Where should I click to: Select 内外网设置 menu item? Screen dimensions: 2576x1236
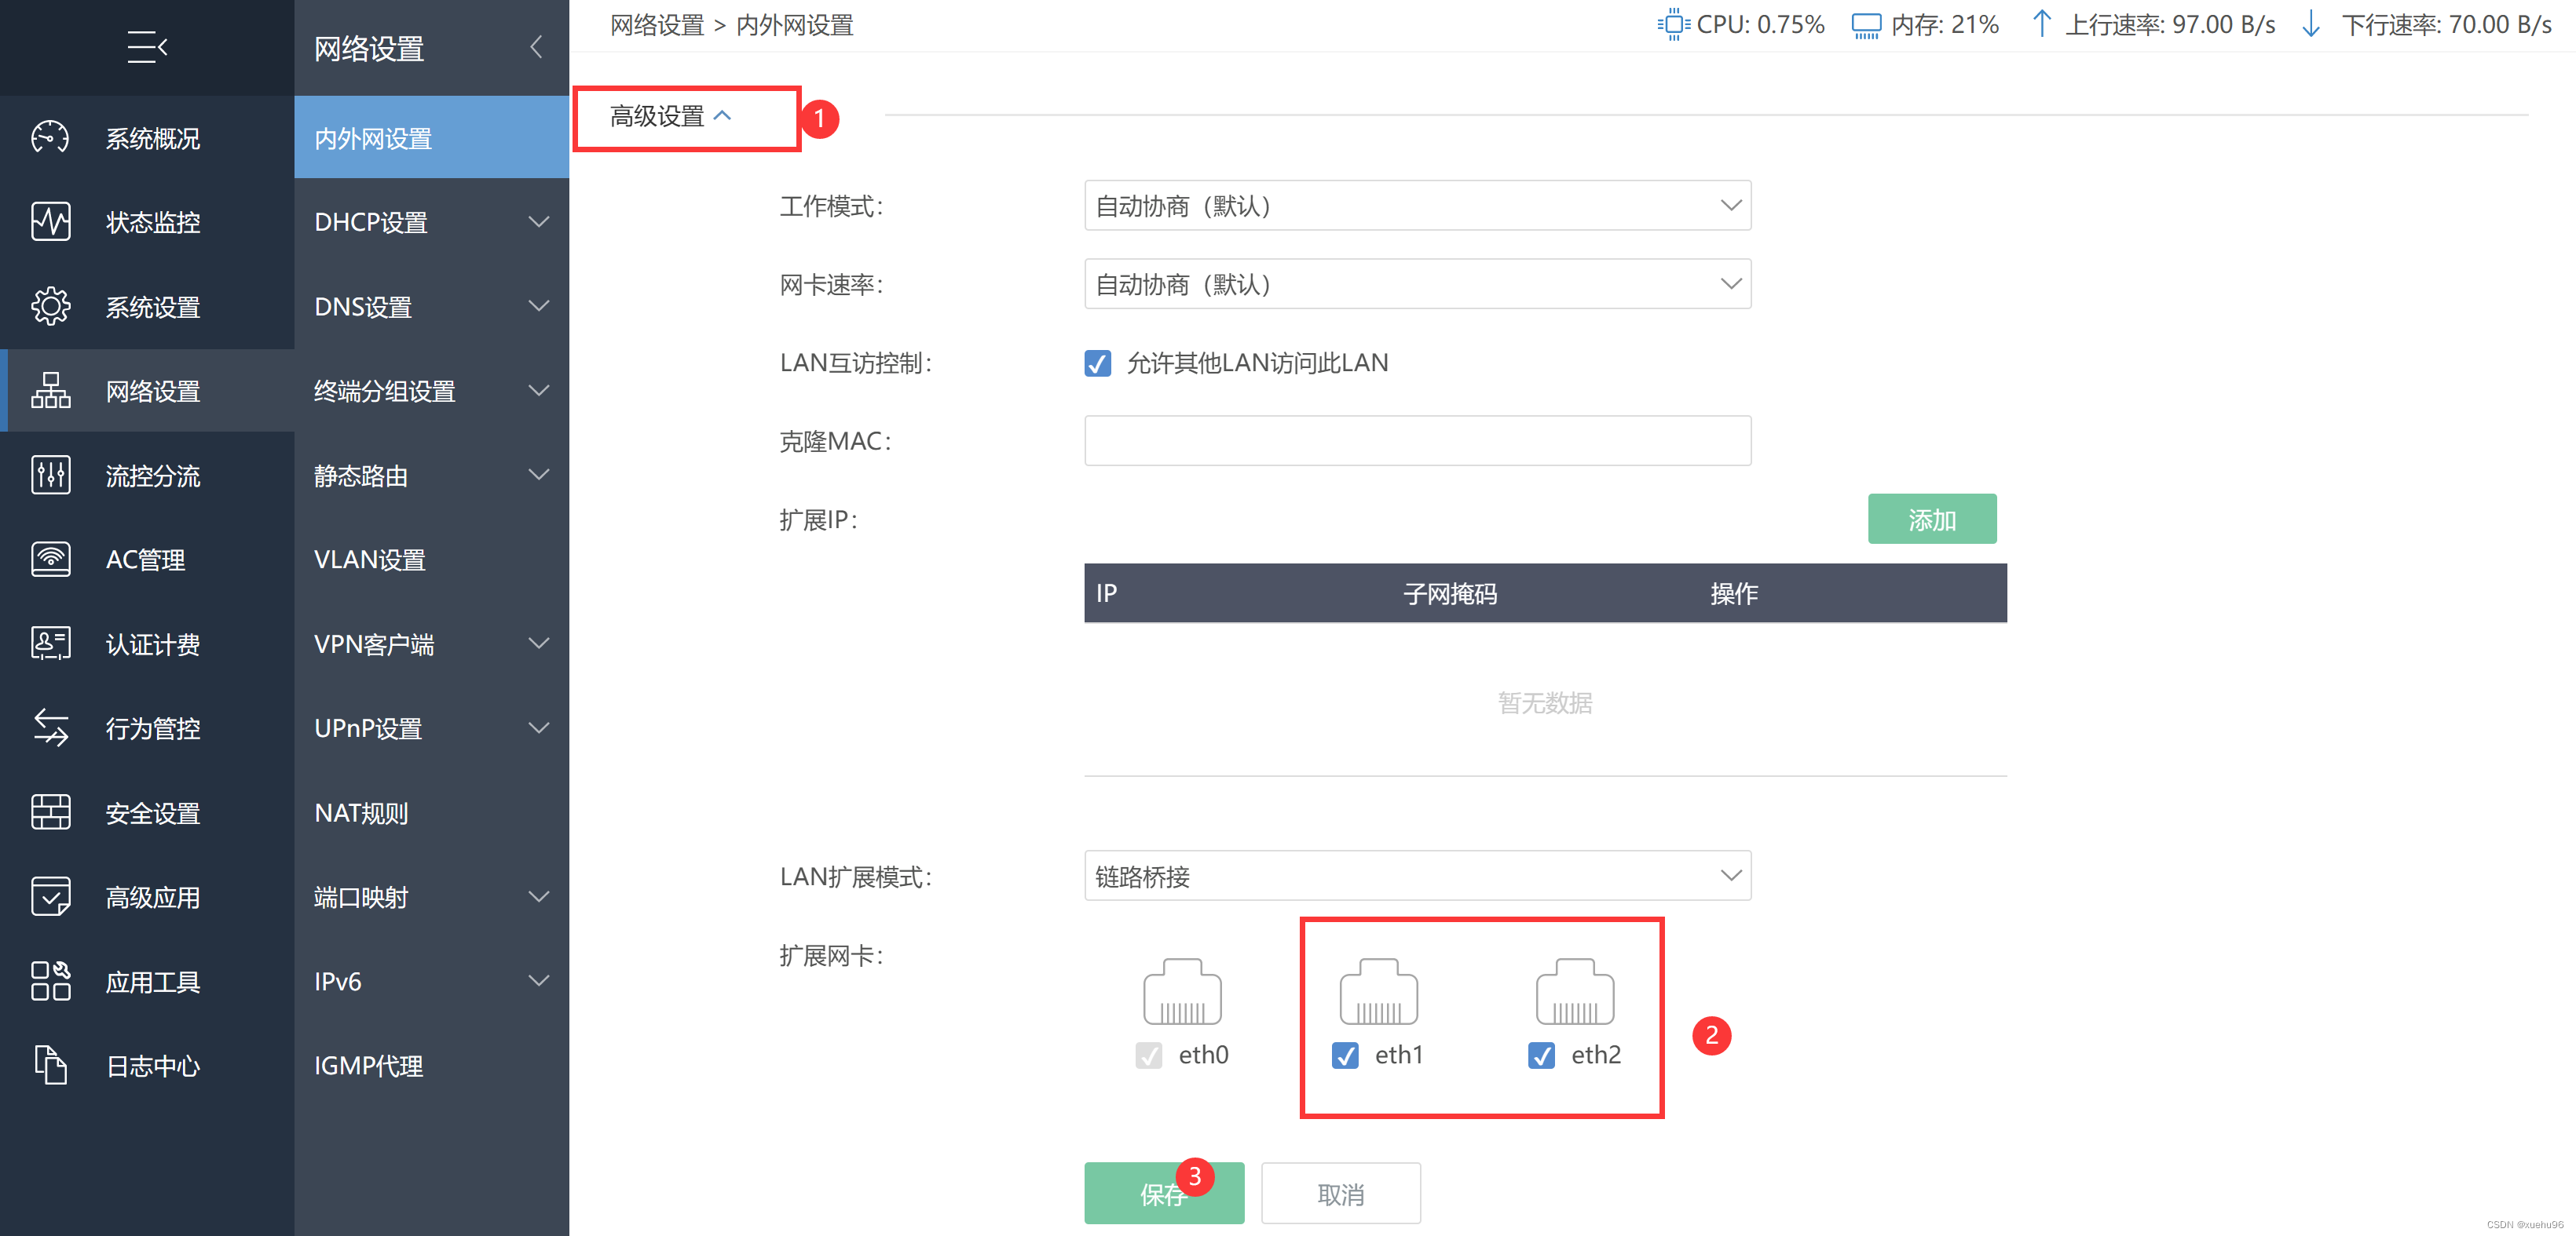click(x=431, y=138)
